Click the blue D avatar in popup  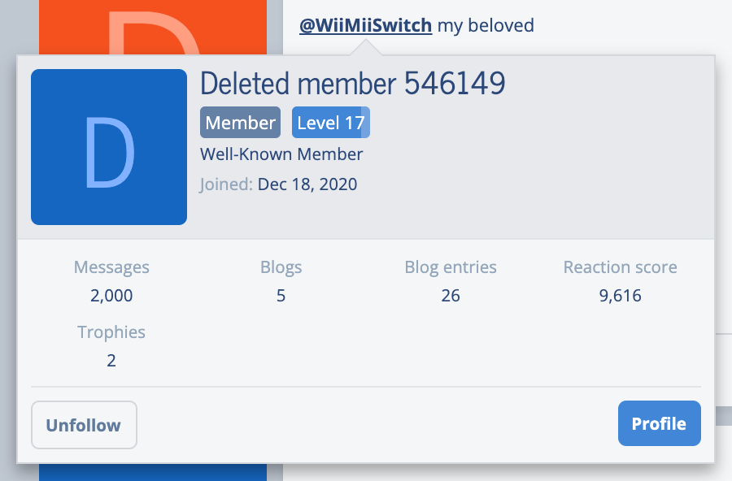point(109,147)
